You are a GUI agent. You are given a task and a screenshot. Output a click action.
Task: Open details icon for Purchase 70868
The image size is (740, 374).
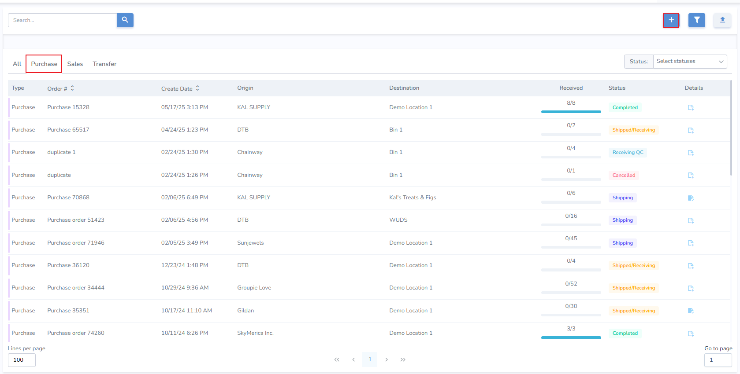(691, 198)
